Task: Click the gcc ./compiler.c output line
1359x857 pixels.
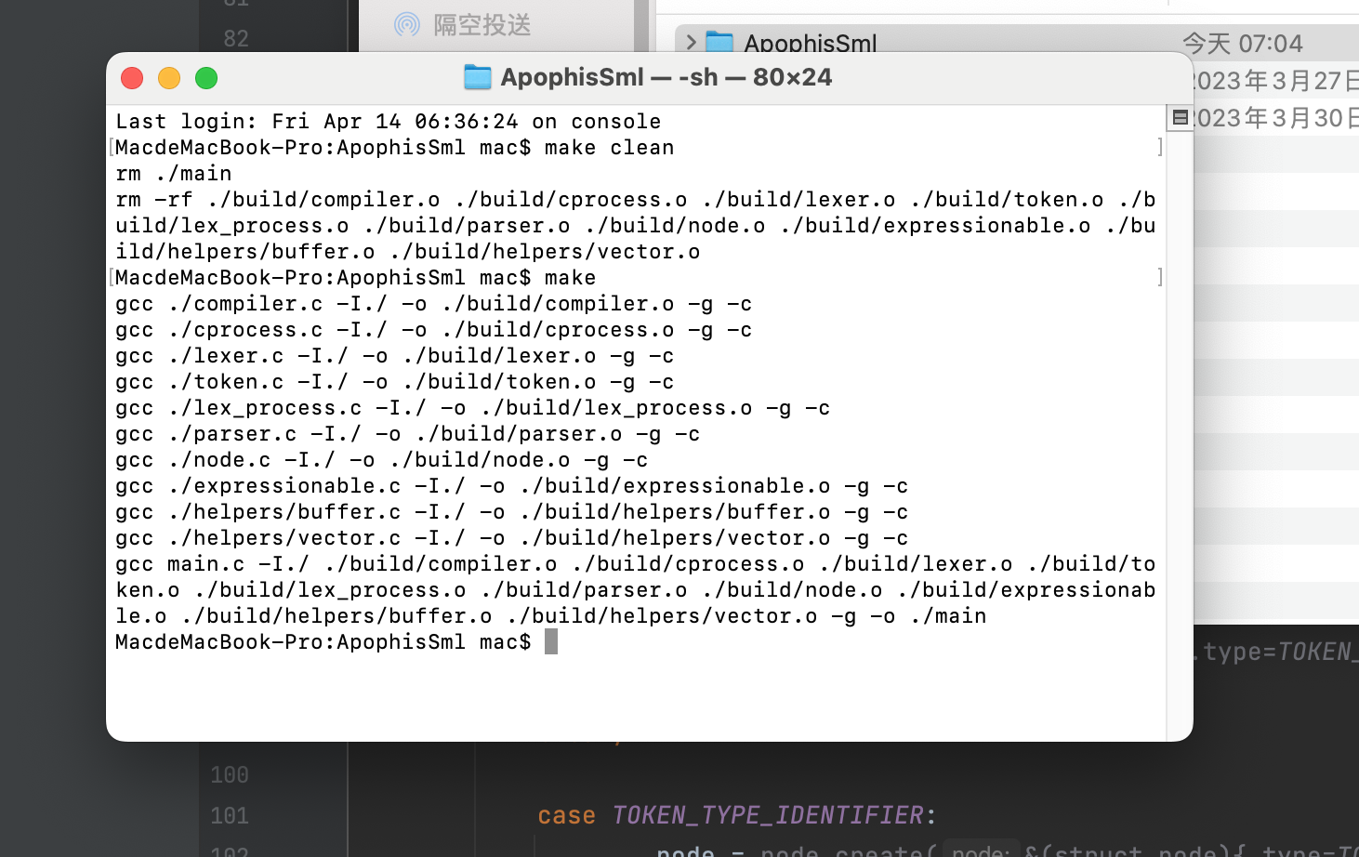Action: click(434, 303)
